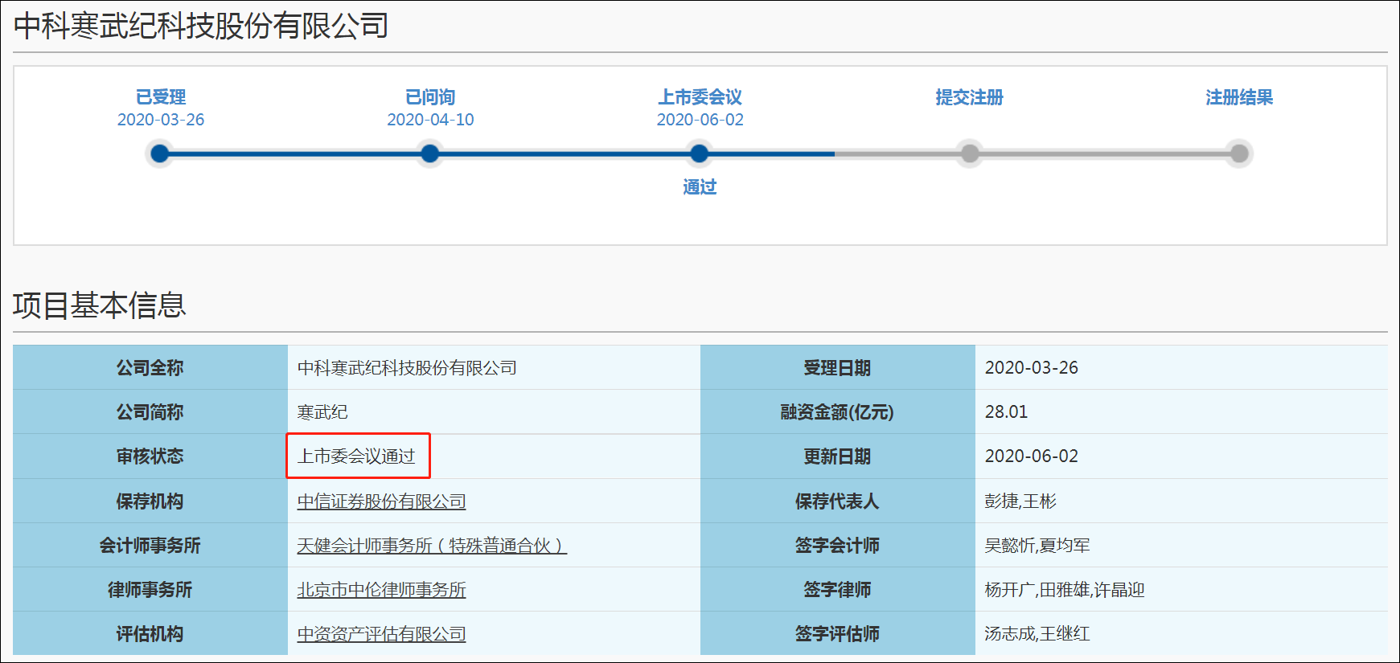Click the 2020-04-10 date under 已问询
Viewport: 1400px width, 663px height.
click(x=430, y=120)
